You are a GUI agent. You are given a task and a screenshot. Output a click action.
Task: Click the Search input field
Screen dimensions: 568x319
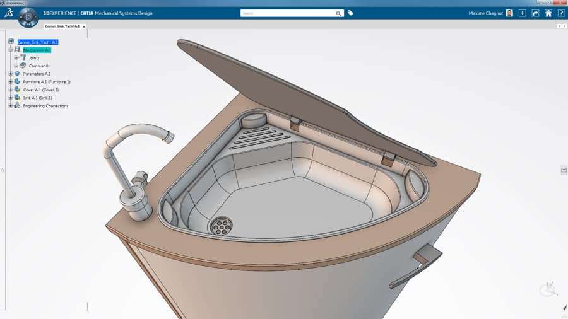(288, 13)
